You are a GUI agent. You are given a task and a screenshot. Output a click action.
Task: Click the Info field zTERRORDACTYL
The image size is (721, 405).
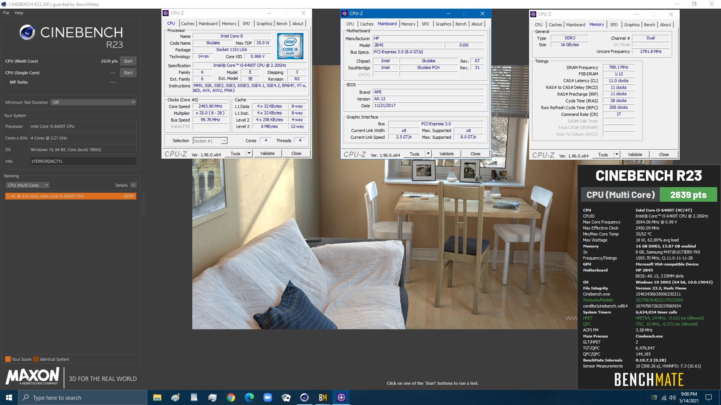coord(83,161)
